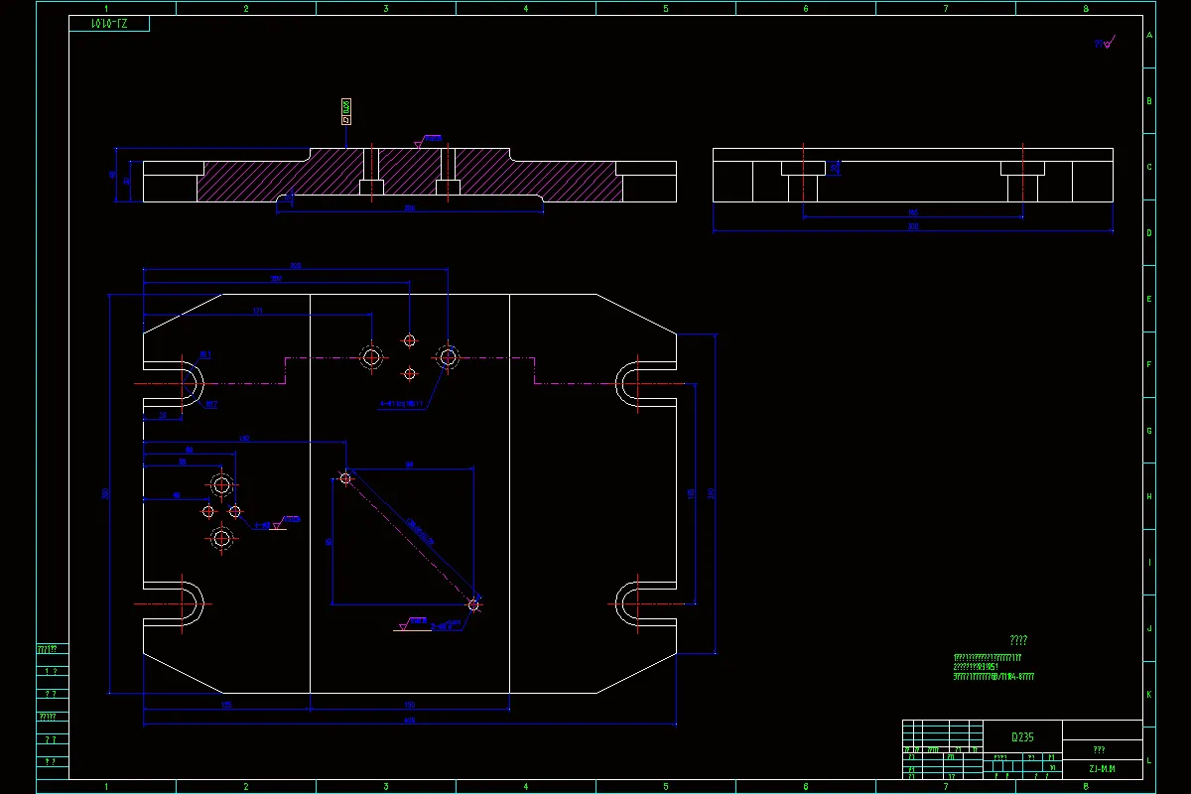Click the 190 dimension below the plan view
Screen dimensions: 1191x794
click(x=409, y=705)
